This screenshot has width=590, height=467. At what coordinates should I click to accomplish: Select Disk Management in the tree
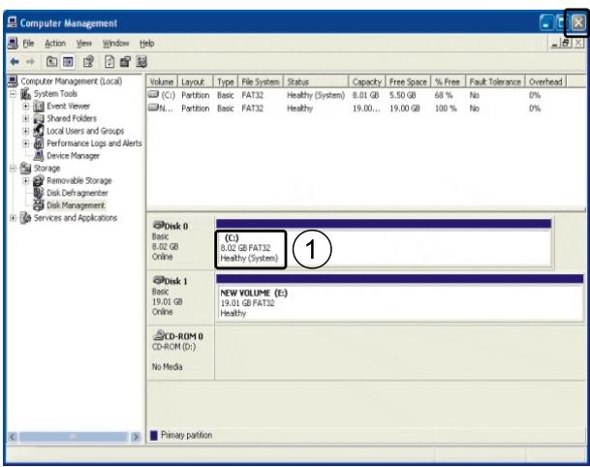76,205
